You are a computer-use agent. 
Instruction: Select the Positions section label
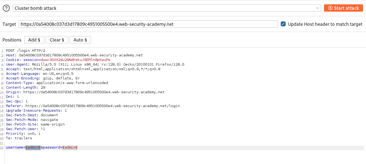[x=12, y=40]
